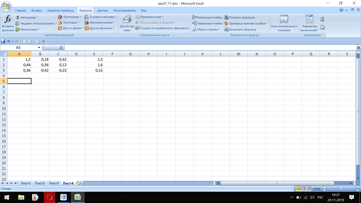Open Date and Time (Дата и время) functions
This screenshot has height=203, width=361.
[70, 28]
